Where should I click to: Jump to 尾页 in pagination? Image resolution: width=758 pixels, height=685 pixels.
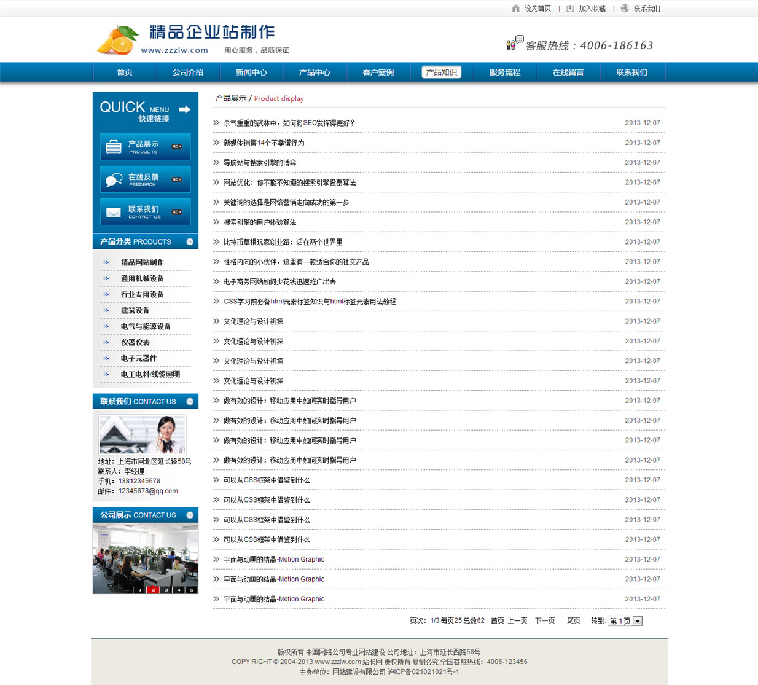573,621
